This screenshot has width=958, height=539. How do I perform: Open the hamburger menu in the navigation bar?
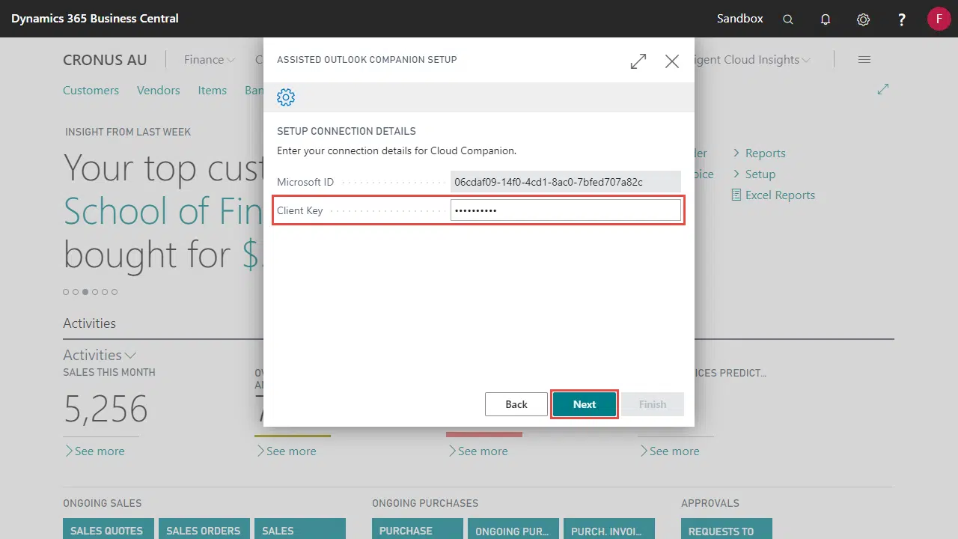(864, 60)
